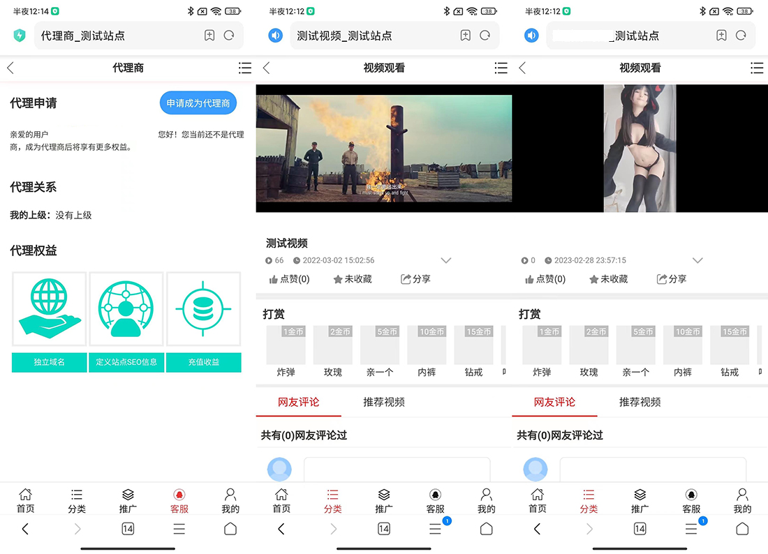Screen dimensions: 768x554
Task: Add bookmark icon in the 代理商 screen address bar
Action: 209,36
